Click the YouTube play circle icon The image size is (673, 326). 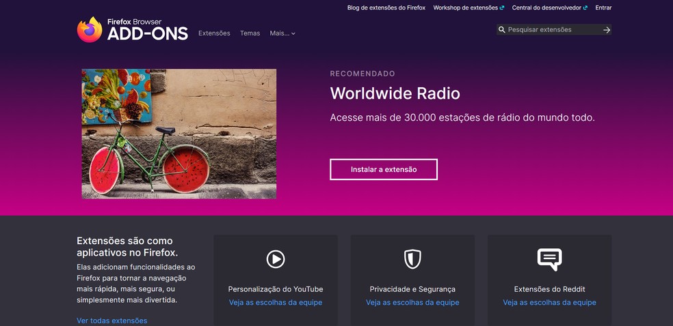(276, 259)
